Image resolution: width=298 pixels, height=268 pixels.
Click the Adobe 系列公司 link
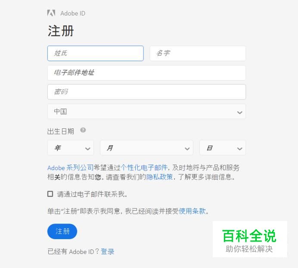70,168
